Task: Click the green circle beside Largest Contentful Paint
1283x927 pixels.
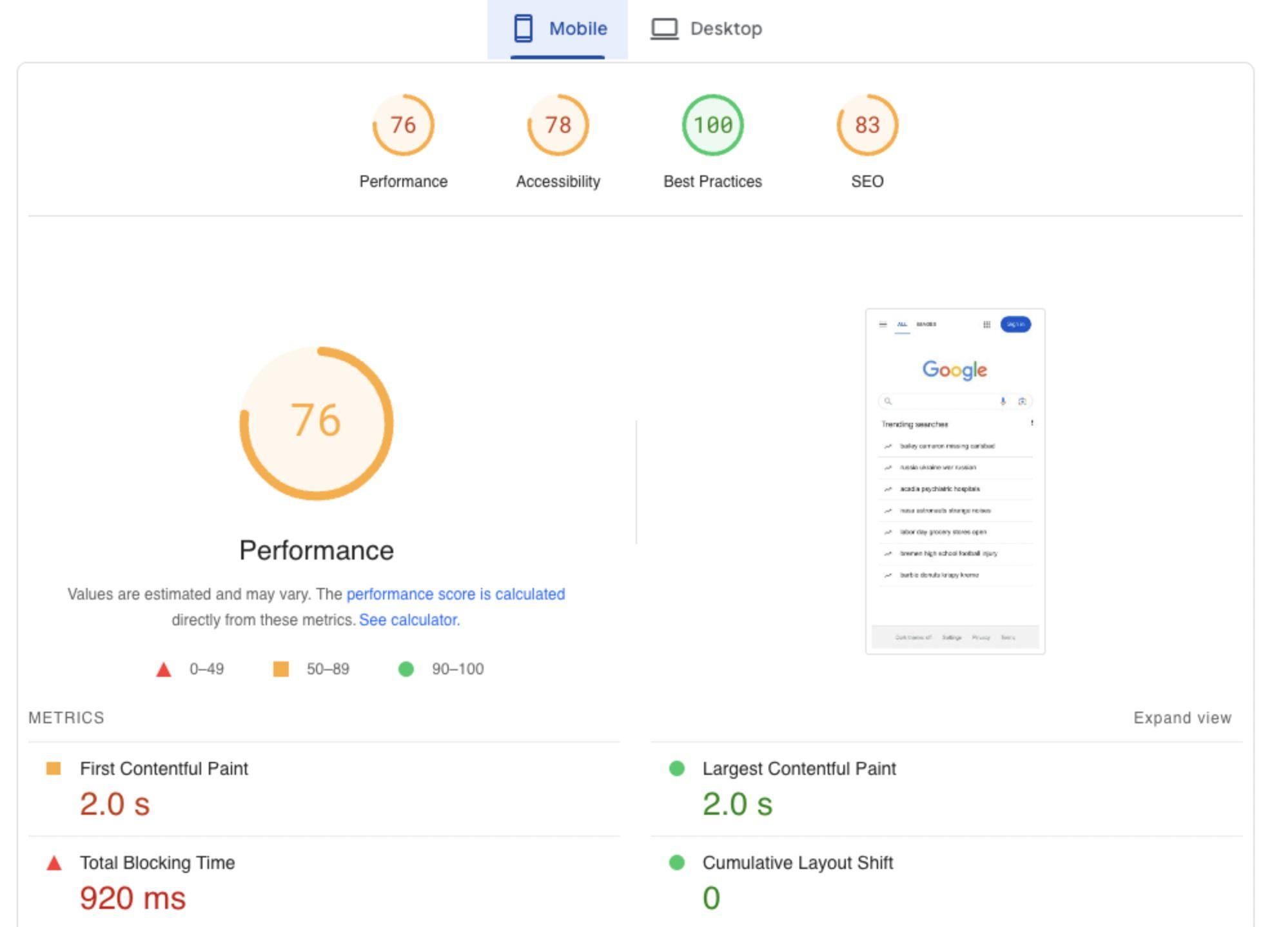Action: 677,768
